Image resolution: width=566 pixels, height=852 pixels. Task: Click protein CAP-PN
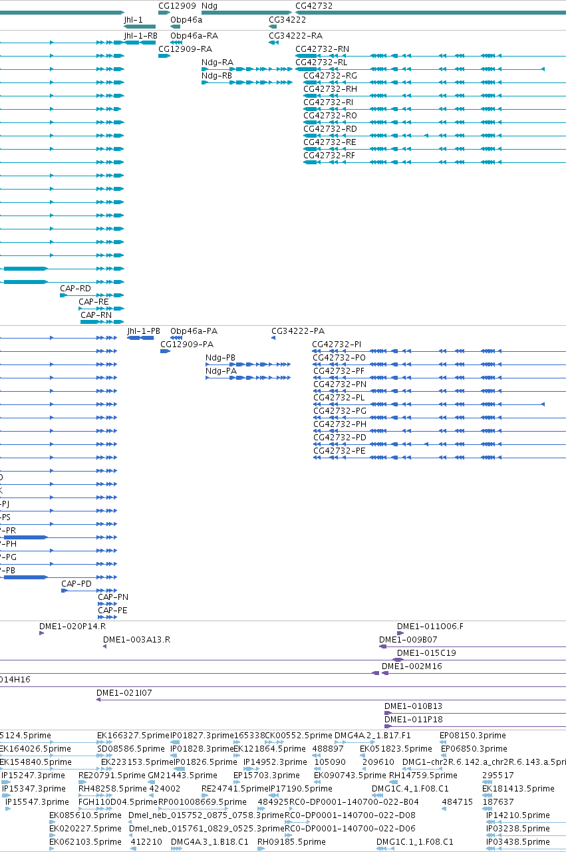click(x=113, y=597)
